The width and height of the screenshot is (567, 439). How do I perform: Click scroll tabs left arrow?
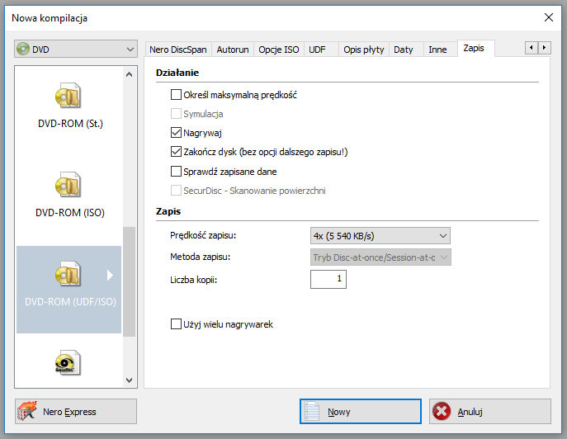[532, 48]
